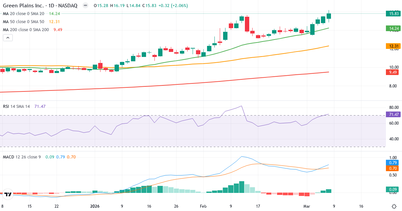The height and width of the screenshot is (211, 402).
Task: Collapse the indicator legend with the chevron
Action: coord(7,38)
